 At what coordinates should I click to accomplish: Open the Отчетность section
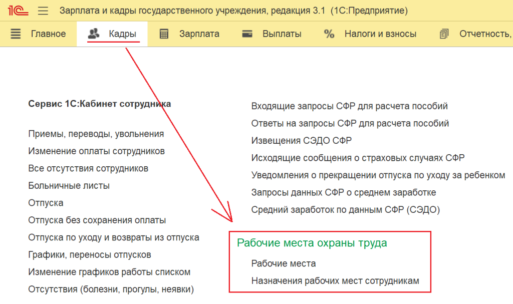(x=485, y=34)
